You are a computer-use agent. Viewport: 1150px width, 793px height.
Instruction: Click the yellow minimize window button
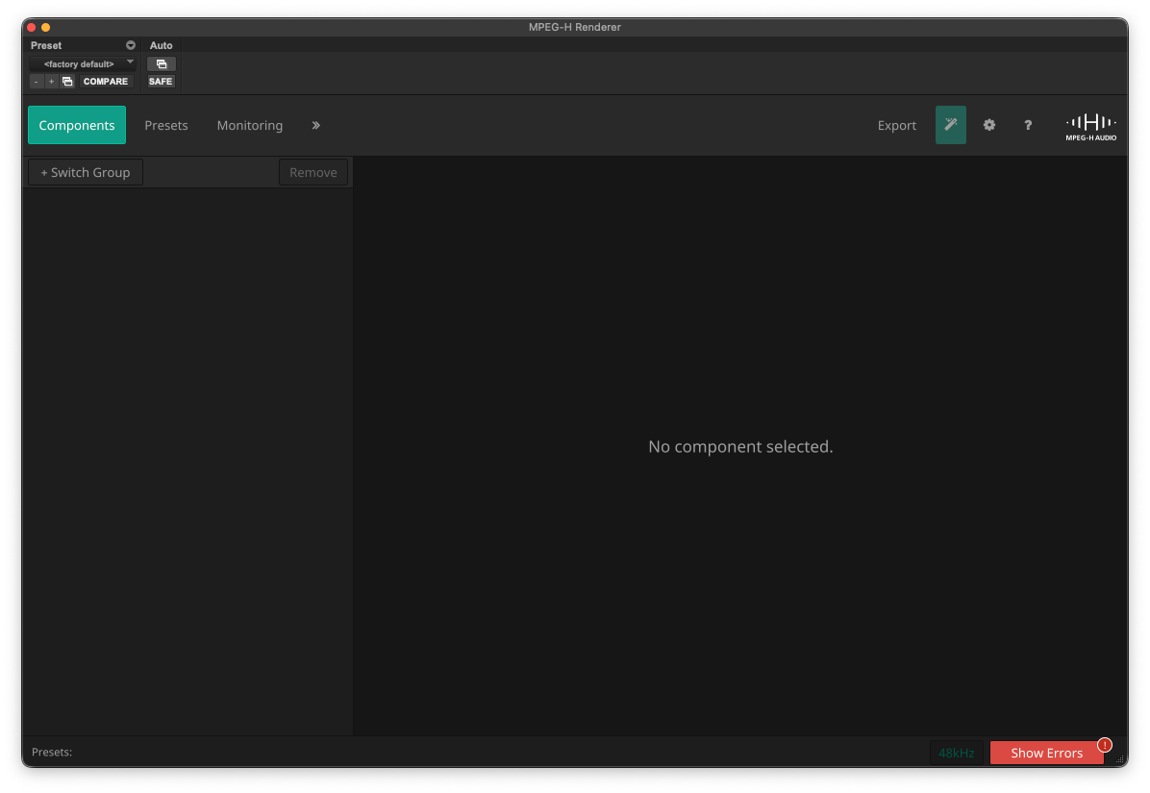[45, 27]
